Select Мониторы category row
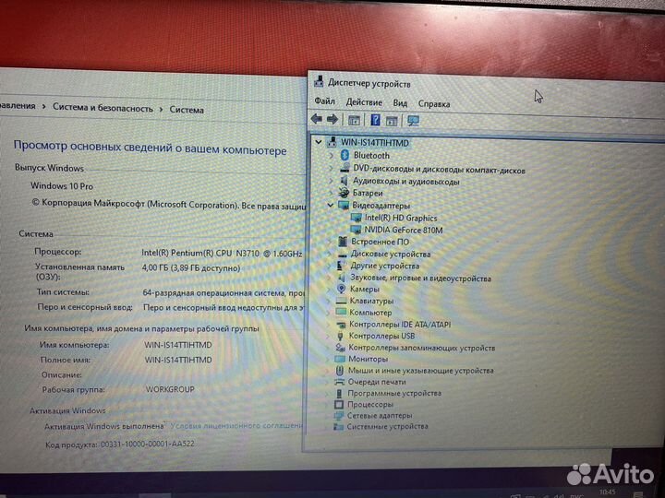Screen dimensions: 665x498 [369, 359]
